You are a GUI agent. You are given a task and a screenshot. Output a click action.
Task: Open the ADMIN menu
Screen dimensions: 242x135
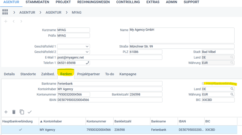click(x=171, y=2)
